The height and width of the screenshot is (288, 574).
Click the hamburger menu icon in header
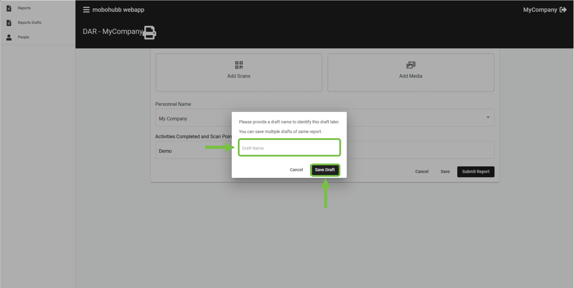coord(86,10)
